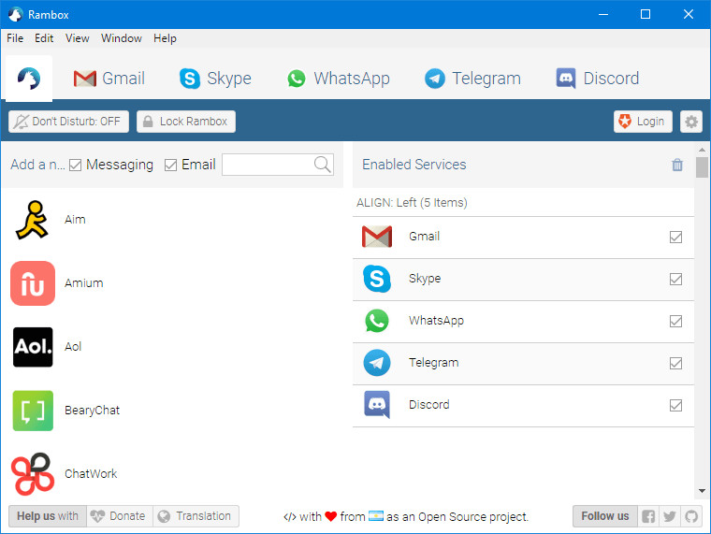711x534 pixels.
Task: Click the Lock Rambox button
Action: (186, 122)
